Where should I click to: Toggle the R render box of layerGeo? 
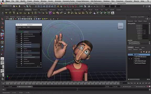click(131, 59)
